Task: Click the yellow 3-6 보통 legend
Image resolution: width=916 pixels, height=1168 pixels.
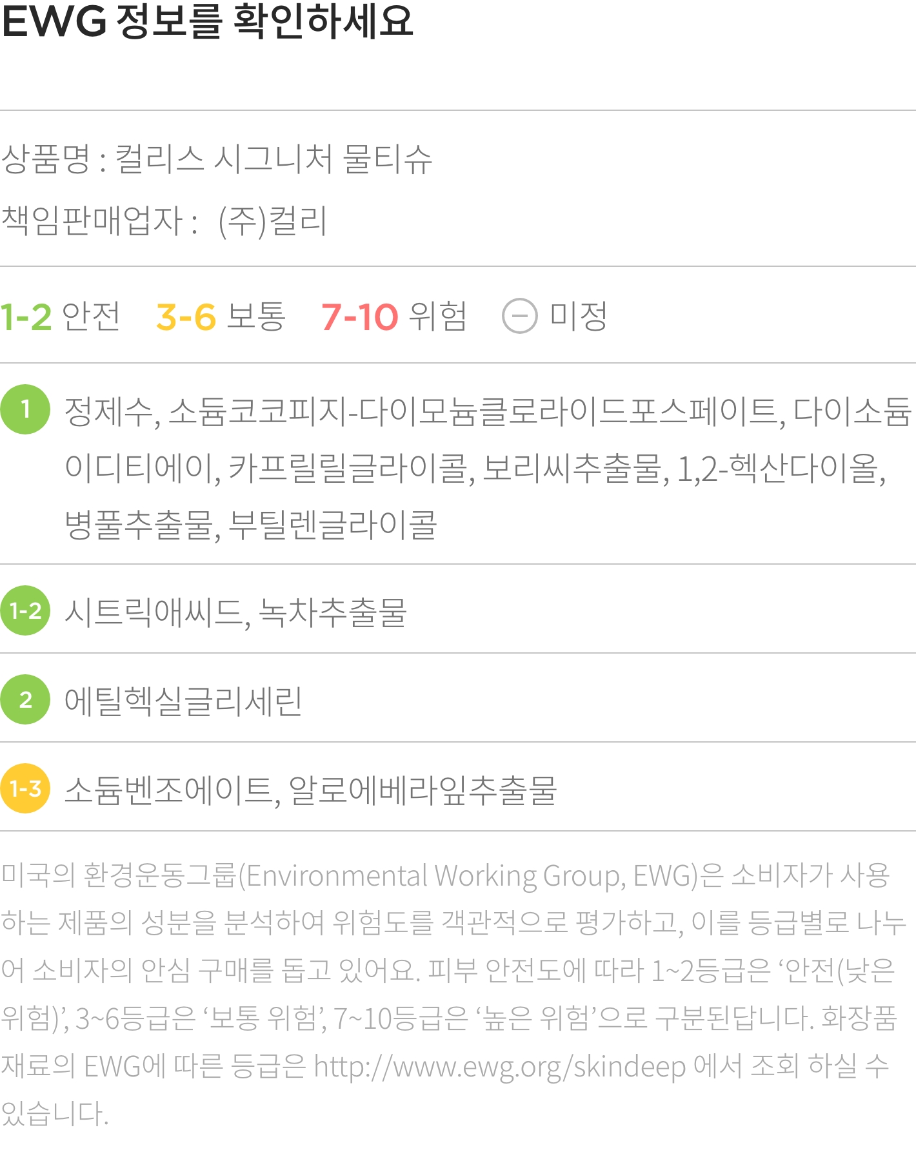Action: [221, 316]
